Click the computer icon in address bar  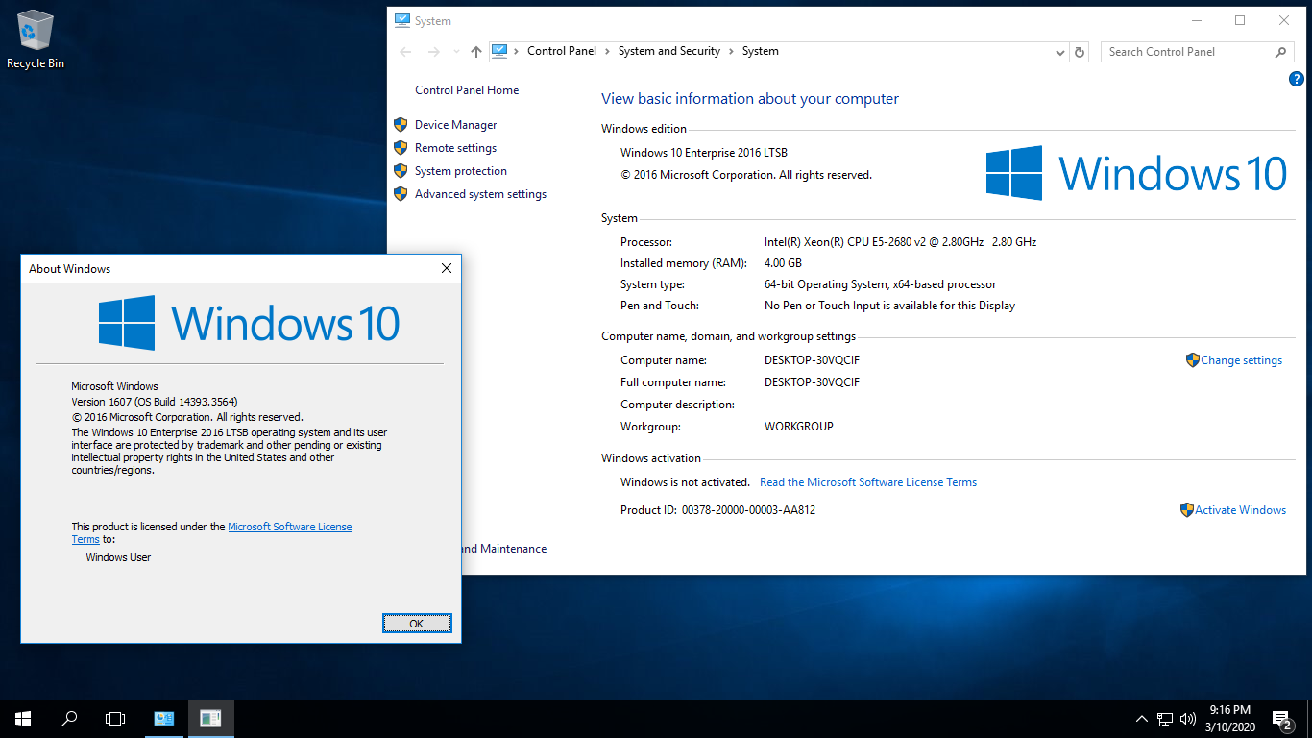(x=499, y=51)
